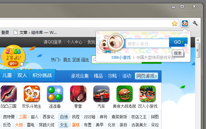Click the vertical scrollbar thumb
Screen dimensions: 206x129
pyautogui.click(x=198, y=50)
